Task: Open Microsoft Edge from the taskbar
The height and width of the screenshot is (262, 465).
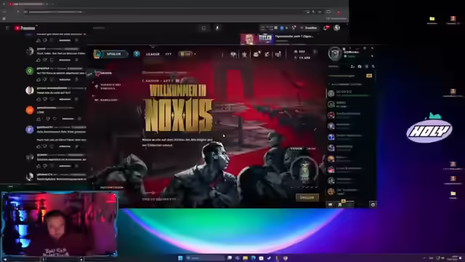Action: [254, 258]
